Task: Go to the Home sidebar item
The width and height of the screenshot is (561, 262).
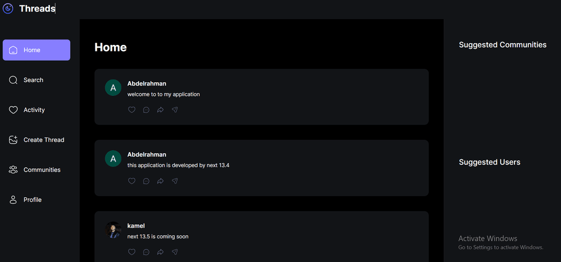Action: coord(37,50)
